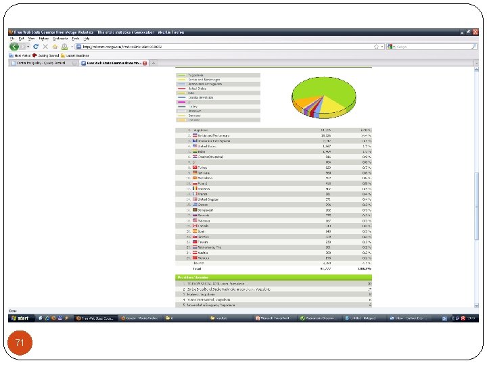Screen dimensions: 487x365
Task: Click the Serbia Broadband provider row
Action: (x=273, y=289)
